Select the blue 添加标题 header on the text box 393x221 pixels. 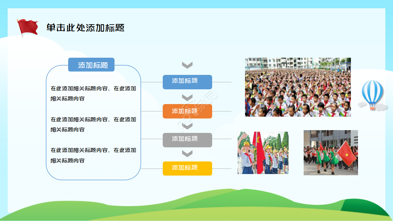point(91,65)
